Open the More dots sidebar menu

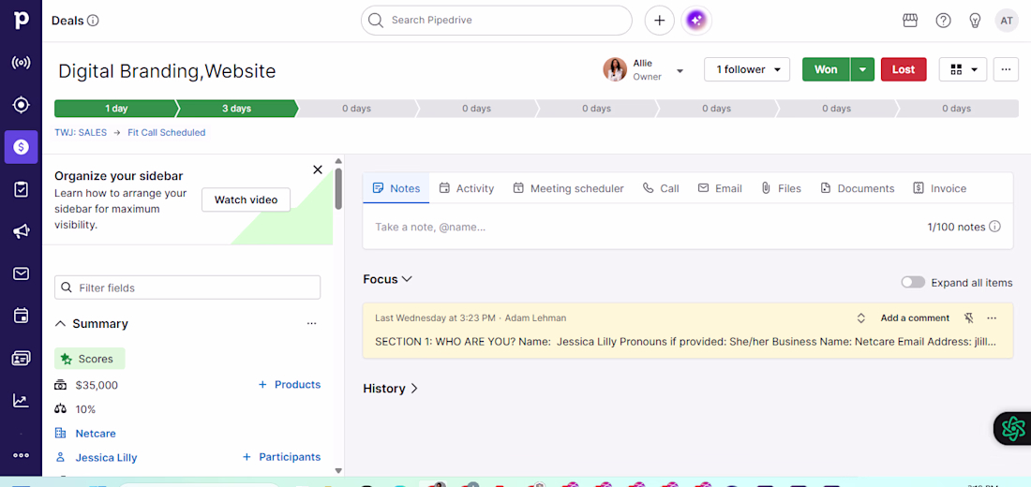coord(21,455)
